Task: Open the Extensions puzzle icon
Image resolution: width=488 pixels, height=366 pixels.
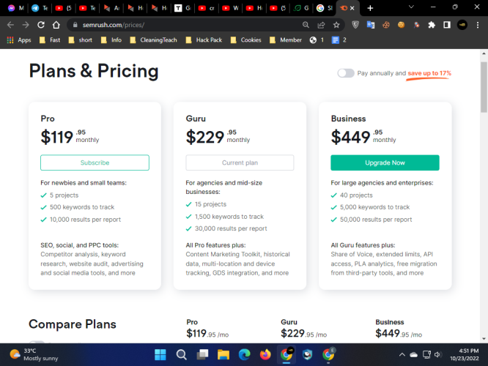Action: coord(432,25)
